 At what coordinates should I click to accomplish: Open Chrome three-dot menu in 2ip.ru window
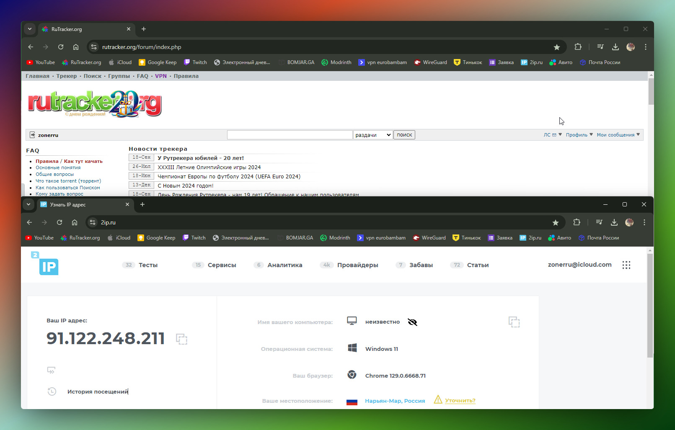point(644,222)
